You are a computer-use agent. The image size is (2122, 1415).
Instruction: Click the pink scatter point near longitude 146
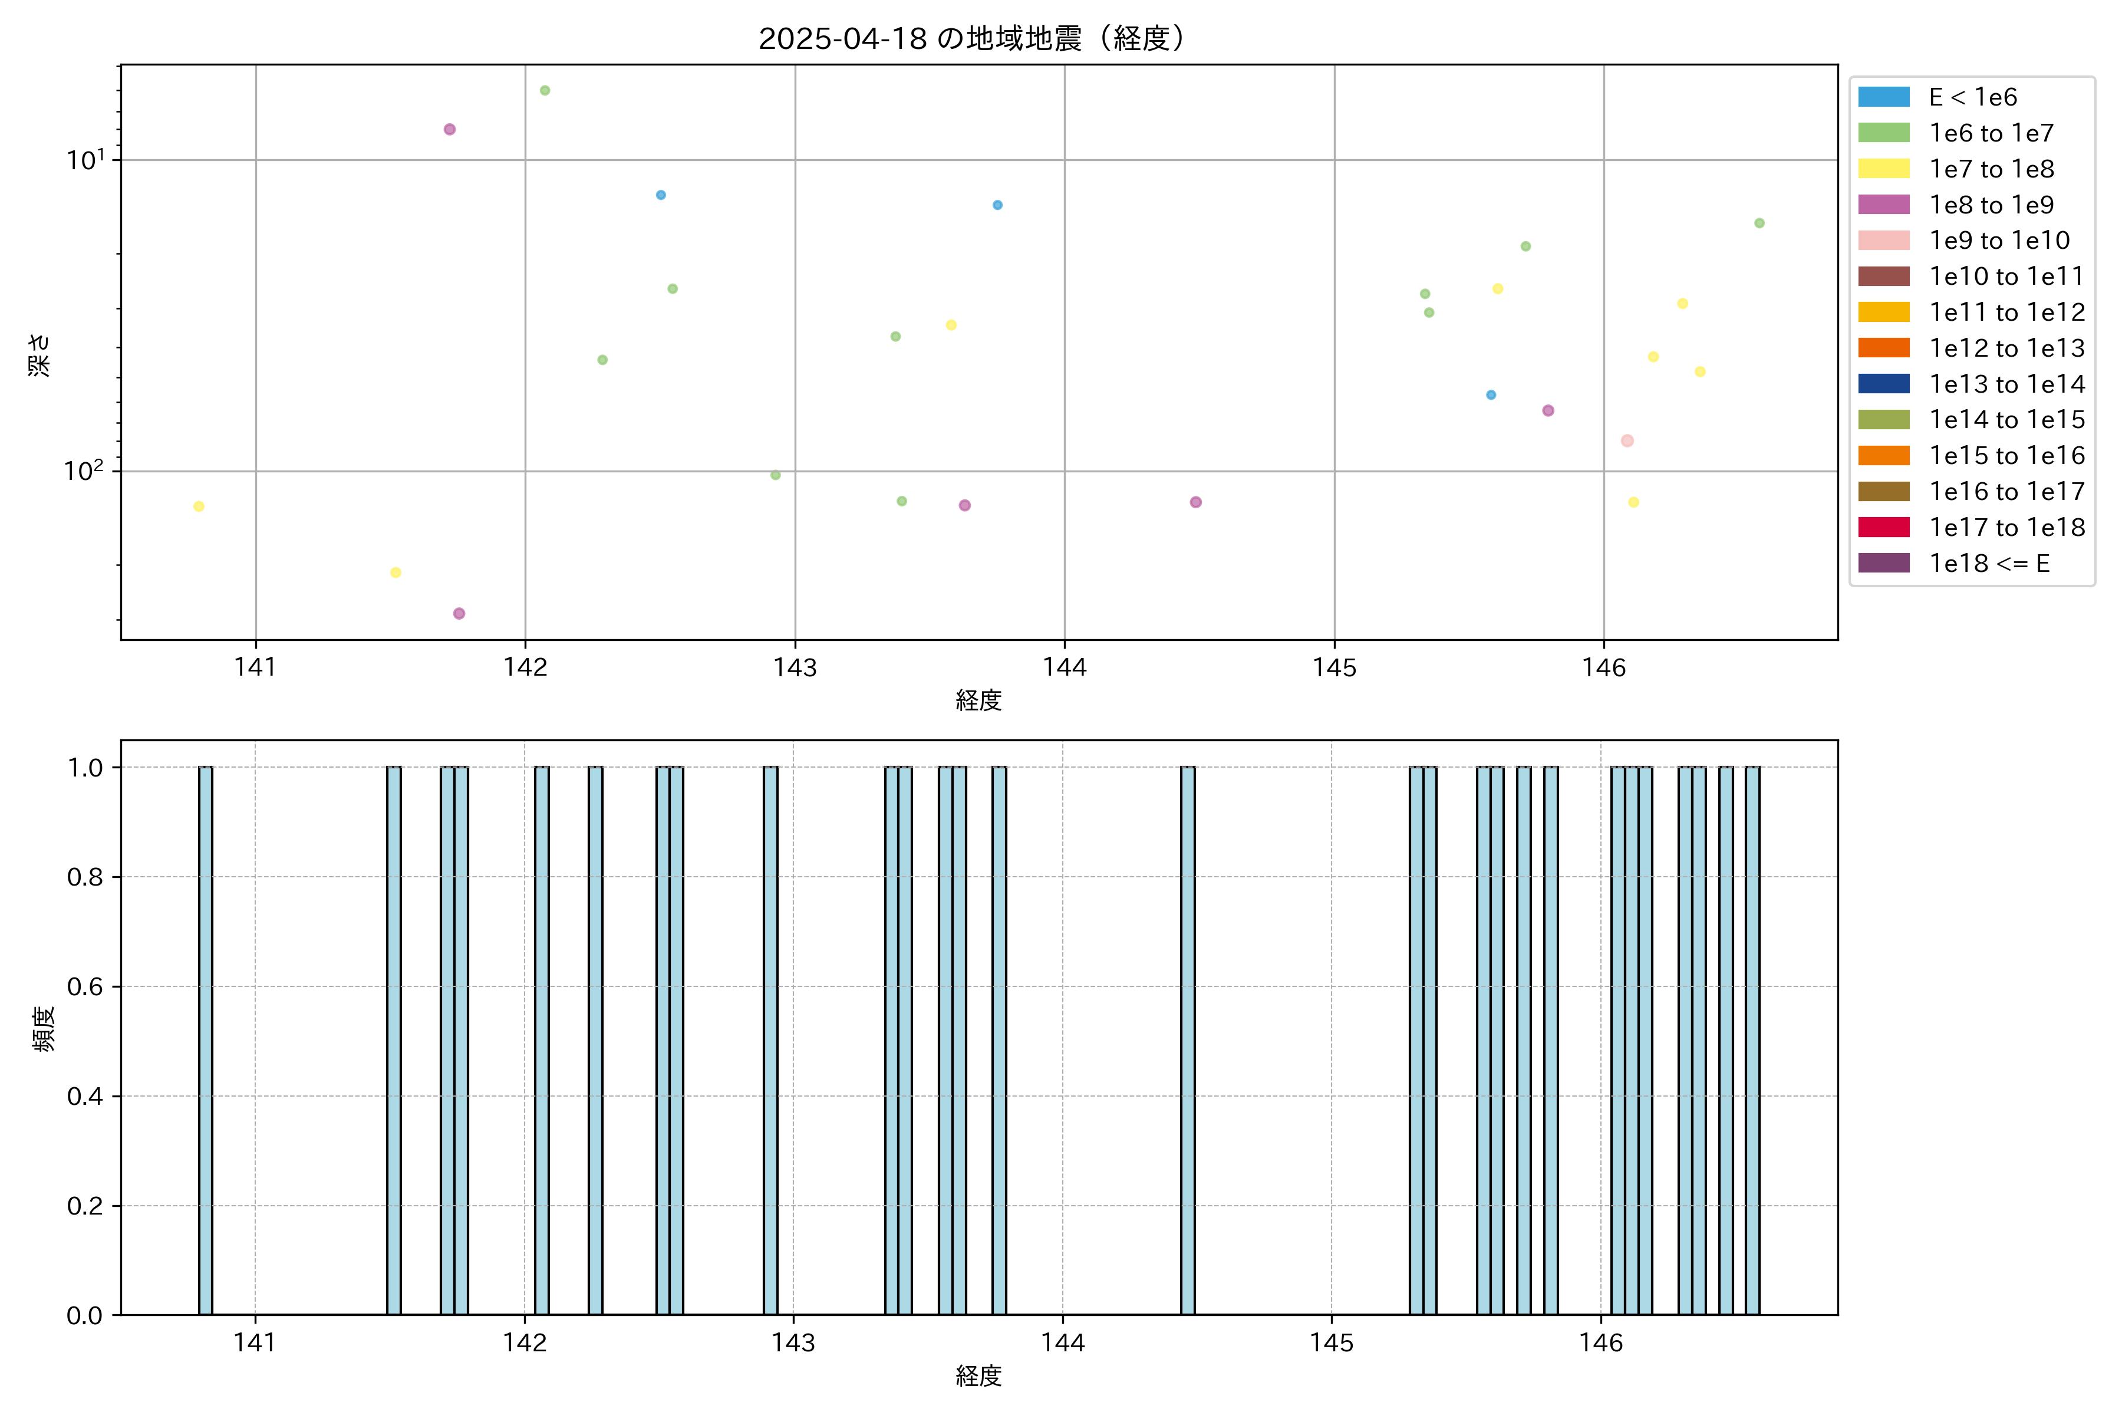[x=1627, y=440]
